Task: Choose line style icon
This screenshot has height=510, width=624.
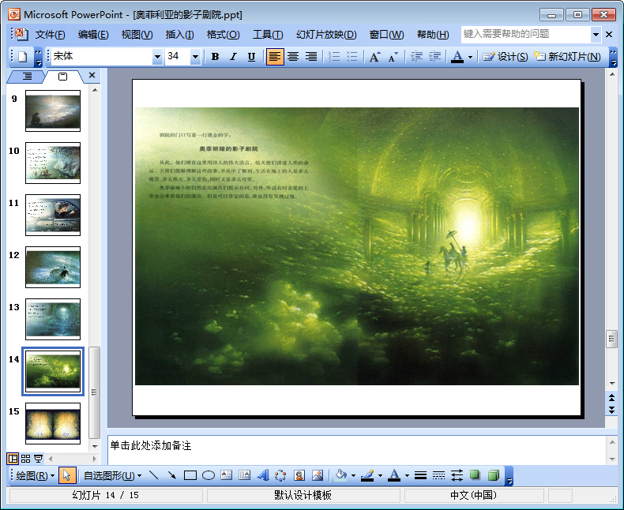Action: (x=420, y=475)
